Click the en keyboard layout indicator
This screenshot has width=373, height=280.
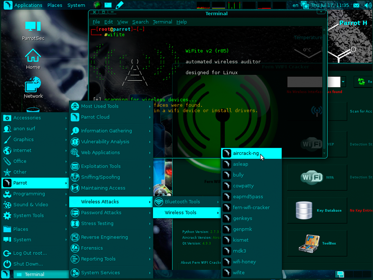(295, 5)
